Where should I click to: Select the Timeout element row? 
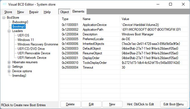pyautogui.click(x=124, y=67)
